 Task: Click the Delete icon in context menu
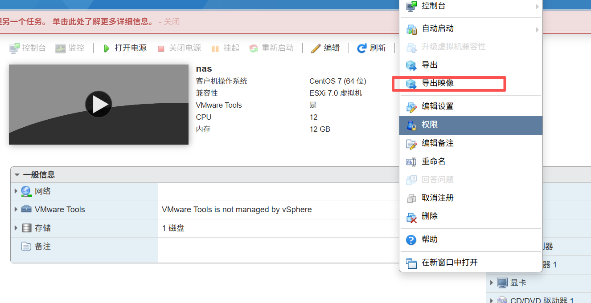pyautogui.click(x=411, y=217)
